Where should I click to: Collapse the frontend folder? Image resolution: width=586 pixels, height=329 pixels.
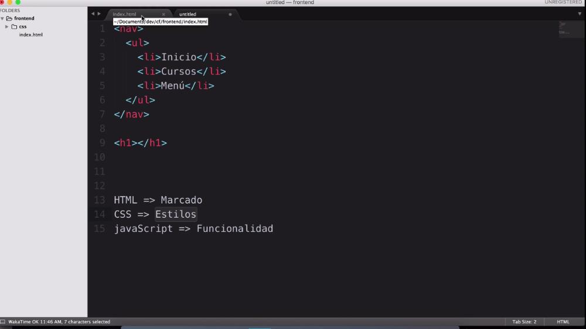2,18
